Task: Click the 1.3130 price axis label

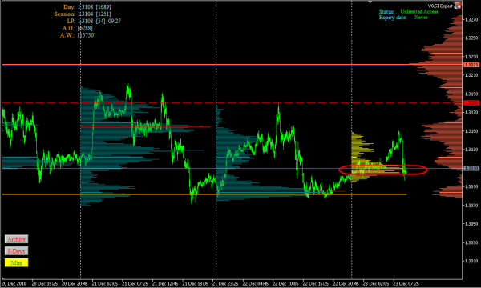Action: (x=471, y=150)
